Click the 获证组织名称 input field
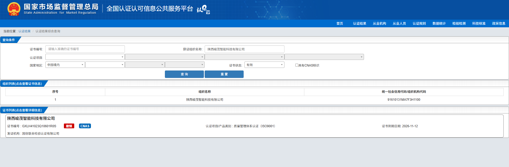The width and height of the screenshot is (509, 167). [244, 49]
